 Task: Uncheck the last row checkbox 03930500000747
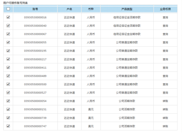click(x=8, y=126)
